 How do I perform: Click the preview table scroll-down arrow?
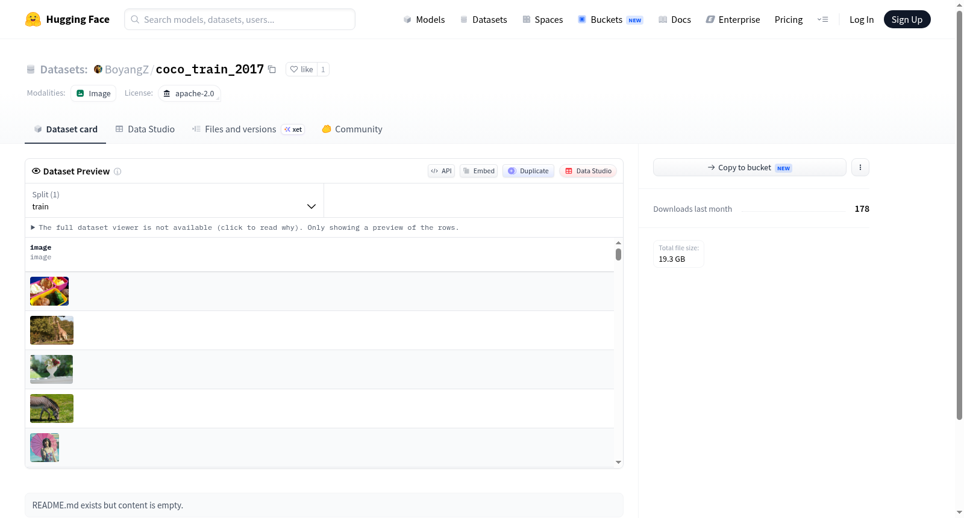tap(618, 463)
